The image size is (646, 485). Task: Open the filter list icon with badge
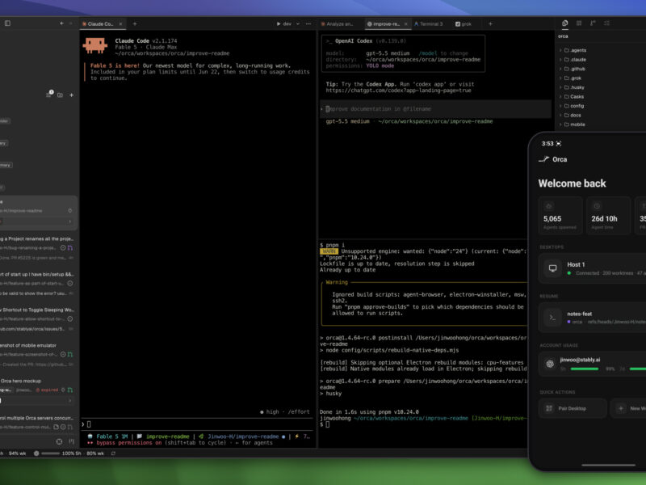[49, 95]
